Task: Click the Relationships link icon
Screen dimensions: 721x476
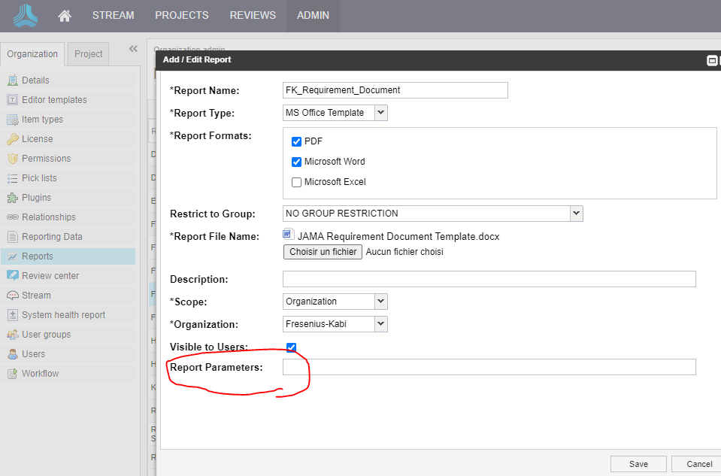Action: 13,217
